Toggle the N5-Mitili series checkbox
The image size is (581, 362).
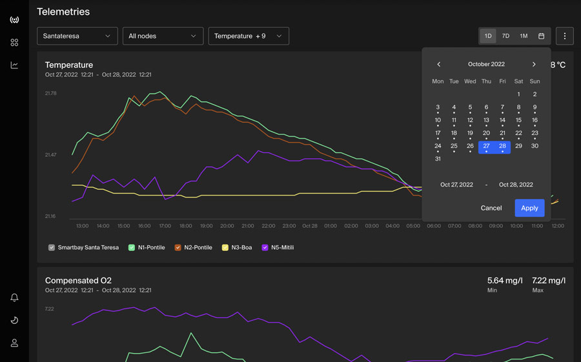[x=265, y=248]
